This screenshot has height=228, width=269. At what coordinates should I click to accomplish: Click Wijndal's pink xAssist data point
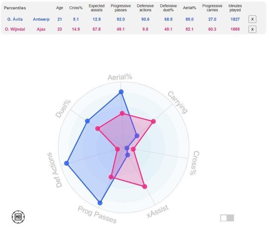[145, 186]
